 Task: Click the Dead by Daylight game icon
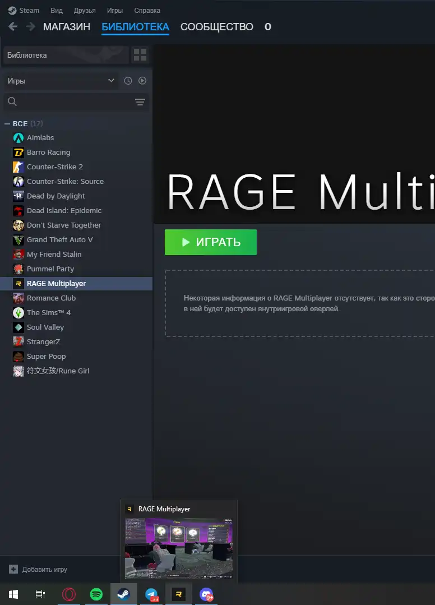point(18,196)
